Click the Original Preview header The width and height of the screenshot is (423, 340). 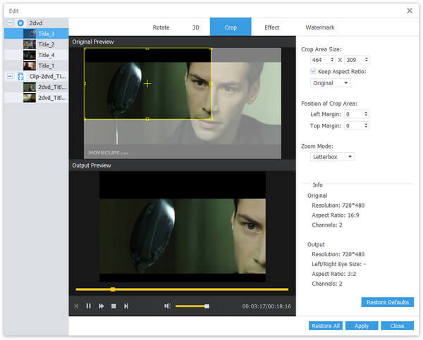coord(93,42)
